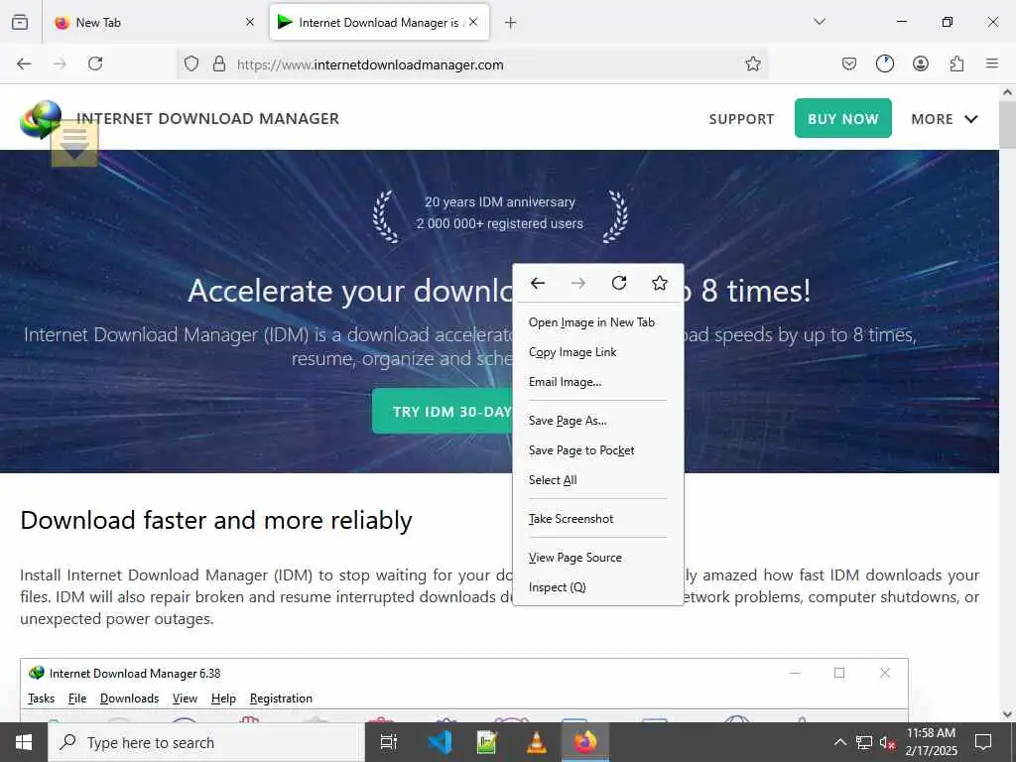
Task: Open the Extensions puzzle icon
Action: coord(956,63)
